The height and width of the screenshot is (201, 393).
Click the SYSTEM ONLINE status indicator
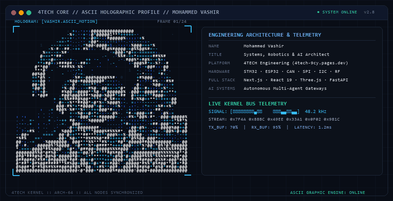[x=337, y=12]
